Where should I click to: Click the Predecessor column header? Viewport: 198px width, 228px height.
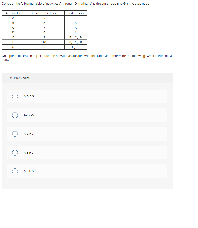(x=76, y=13)
